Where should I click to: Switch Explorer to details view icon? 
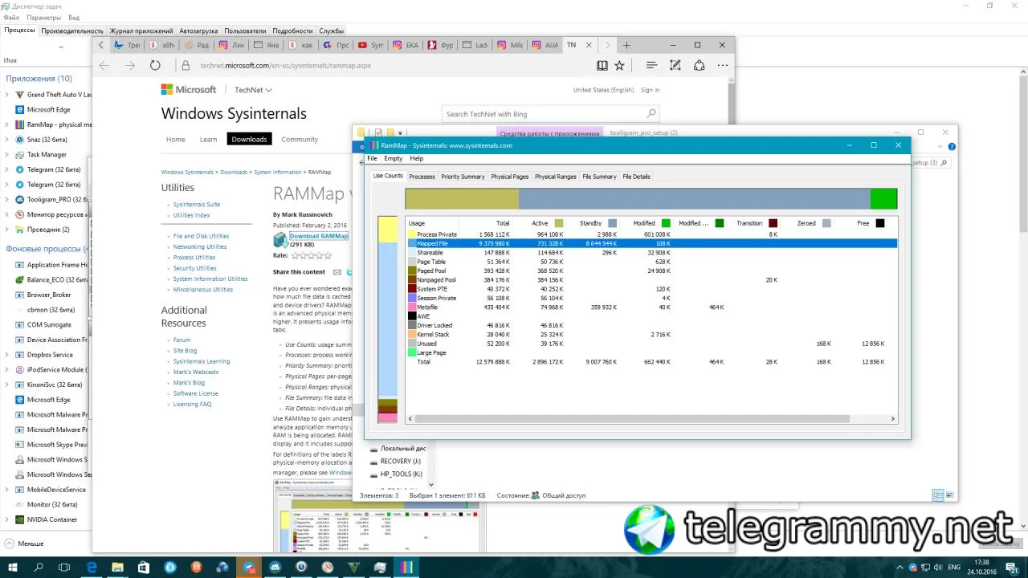[937, 495]
